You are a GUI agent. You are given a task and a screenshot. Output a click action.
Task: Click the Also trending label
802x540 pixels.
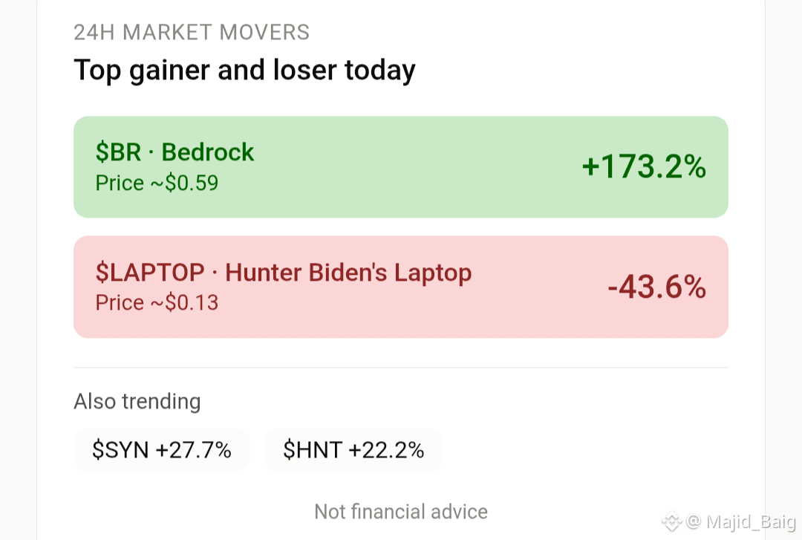coord(137,402)
